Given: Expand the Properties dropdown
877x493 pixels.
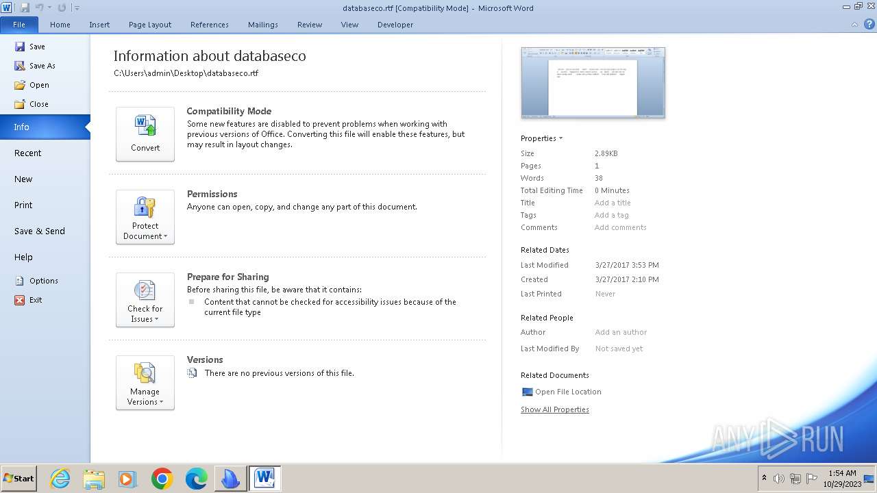Looking at the screenshot, I should click(x=541, y=138).
